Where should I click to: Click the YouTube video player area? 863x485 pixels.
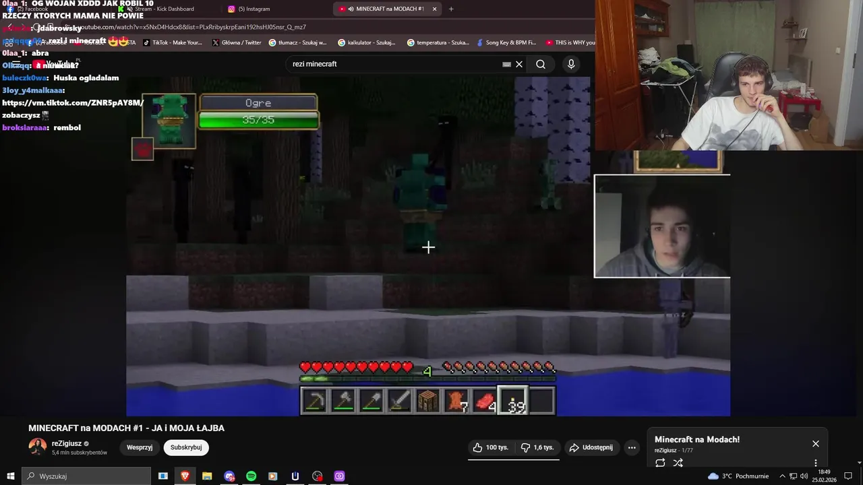428,247
